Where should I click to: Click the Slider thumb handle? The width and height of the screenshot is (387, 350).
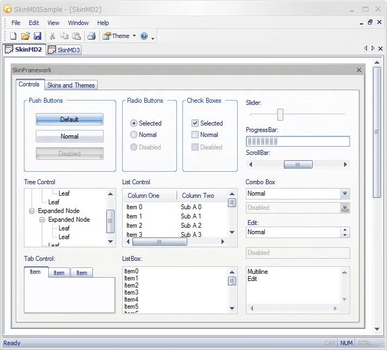(x=280, y=115)
